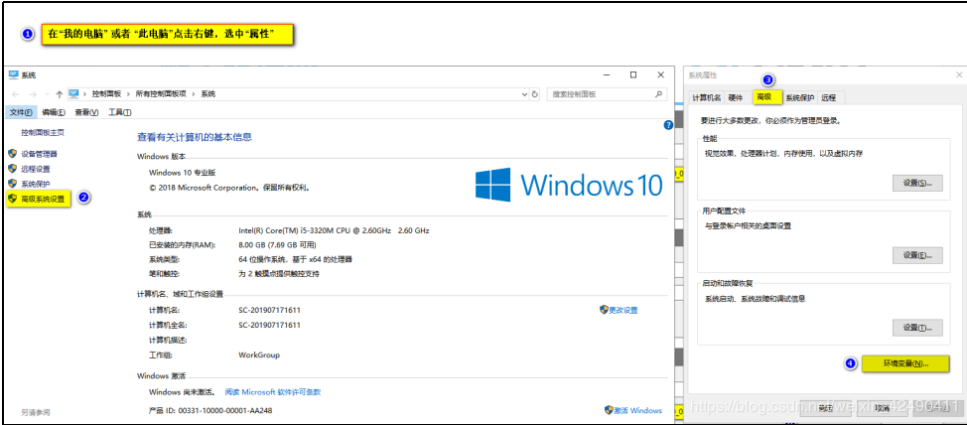The image size is (967, 425).
Task: Click the back navigation arrow
Action: [16, 94]
